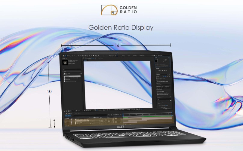243x151 pixels.
Task: Click the footage thumbnail in Project panel
Action: pos(65,63)
